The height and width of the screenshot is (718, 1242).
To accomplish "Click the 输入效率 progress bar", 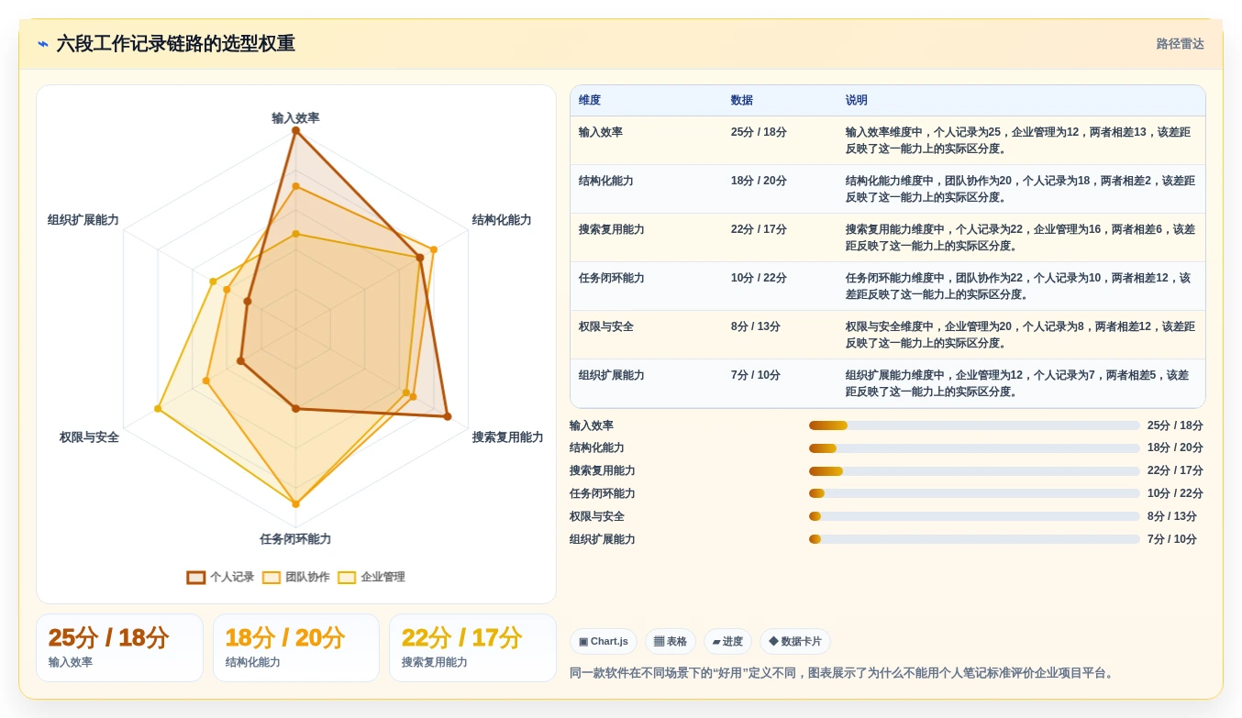I will [x=974, y=425].
